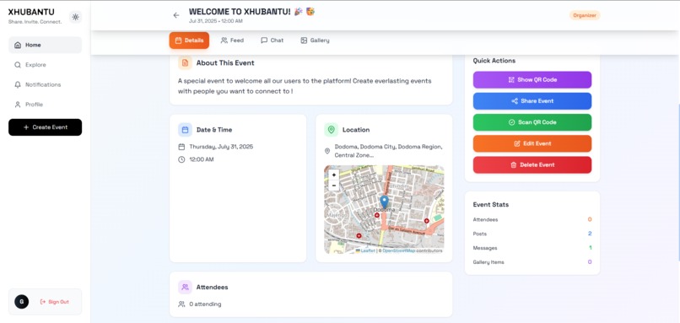
Task: Go to Profile in sidebar
Action: [x=45, y=105]
